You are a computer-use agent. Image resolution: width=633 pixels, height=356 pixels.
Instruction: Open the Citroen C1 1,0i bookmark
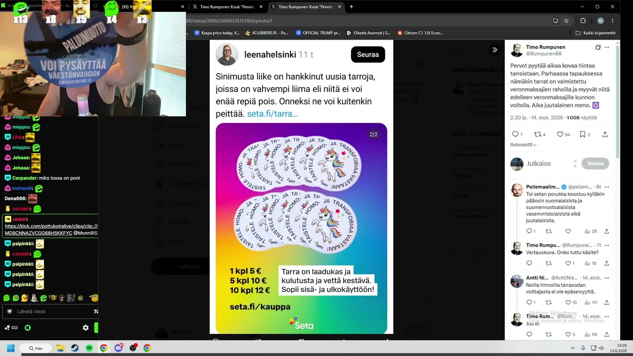click(x=420, y=33)
